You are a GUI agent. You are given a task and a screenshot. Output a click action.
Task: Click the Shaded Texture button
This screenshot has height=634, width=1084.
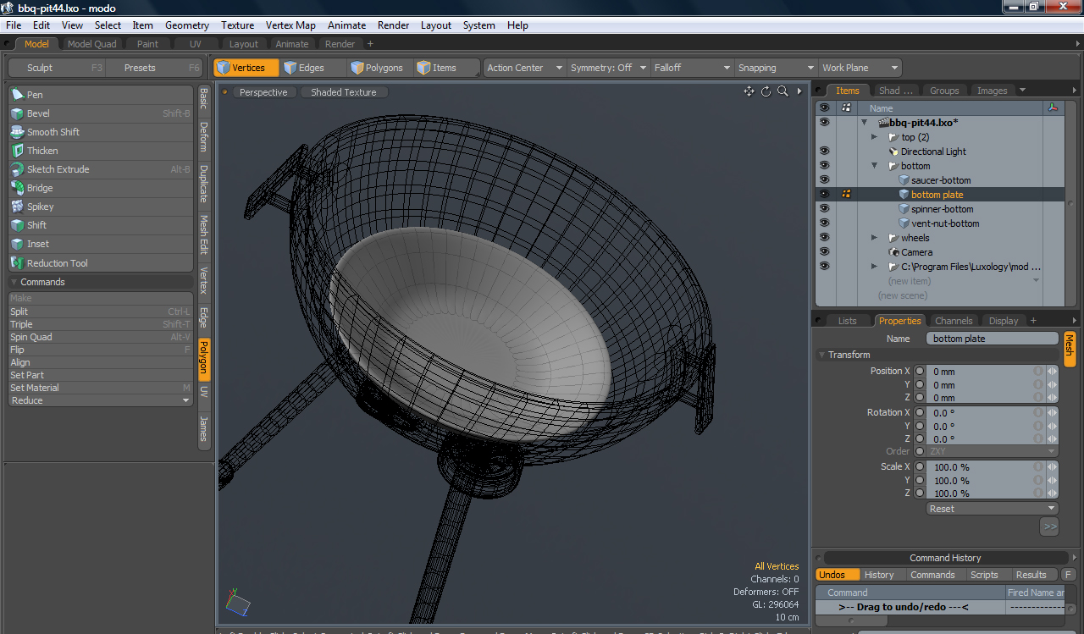[344, 92]
